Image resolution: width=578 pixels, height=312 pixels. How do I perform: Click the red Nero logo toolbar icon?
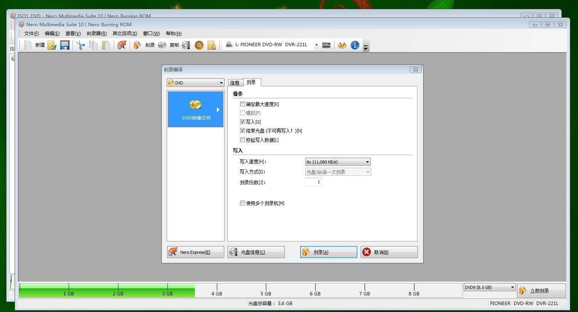[342, 45]
